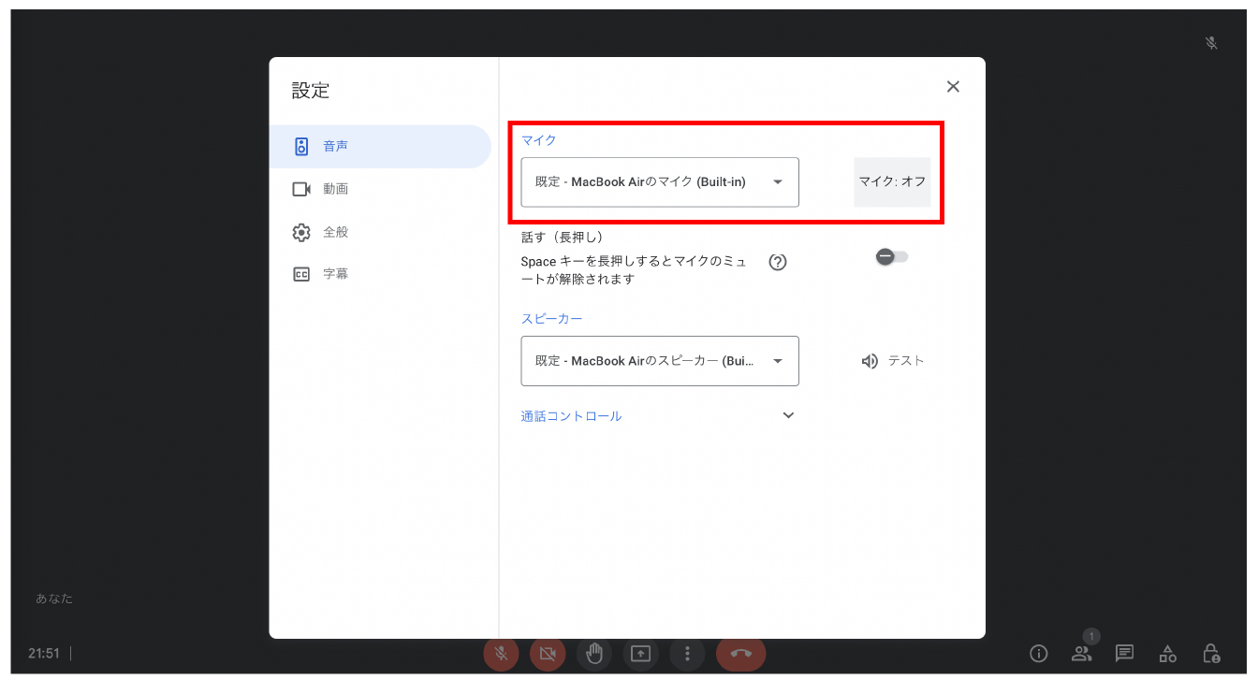Open more options three-dot menu

(x=687, y=654)
